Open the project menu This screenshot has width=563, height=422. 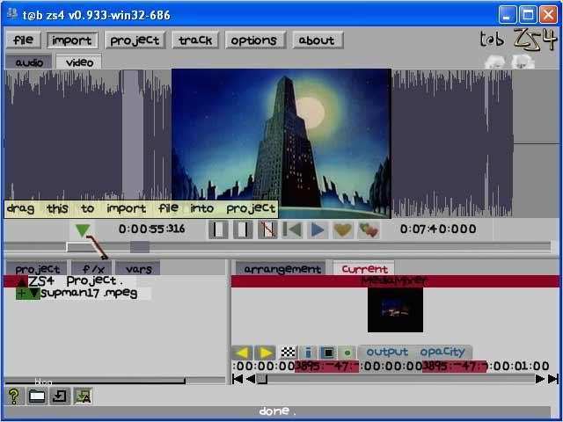(x=135, y=40)
